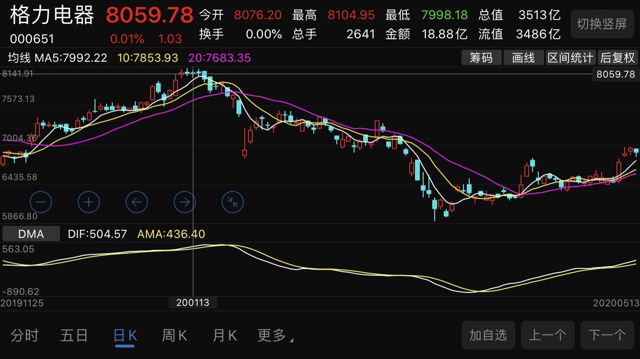Switch to 五日 five-day tab
The width and height of the screenshot is (640, 359).
click(x=74, y=336)
